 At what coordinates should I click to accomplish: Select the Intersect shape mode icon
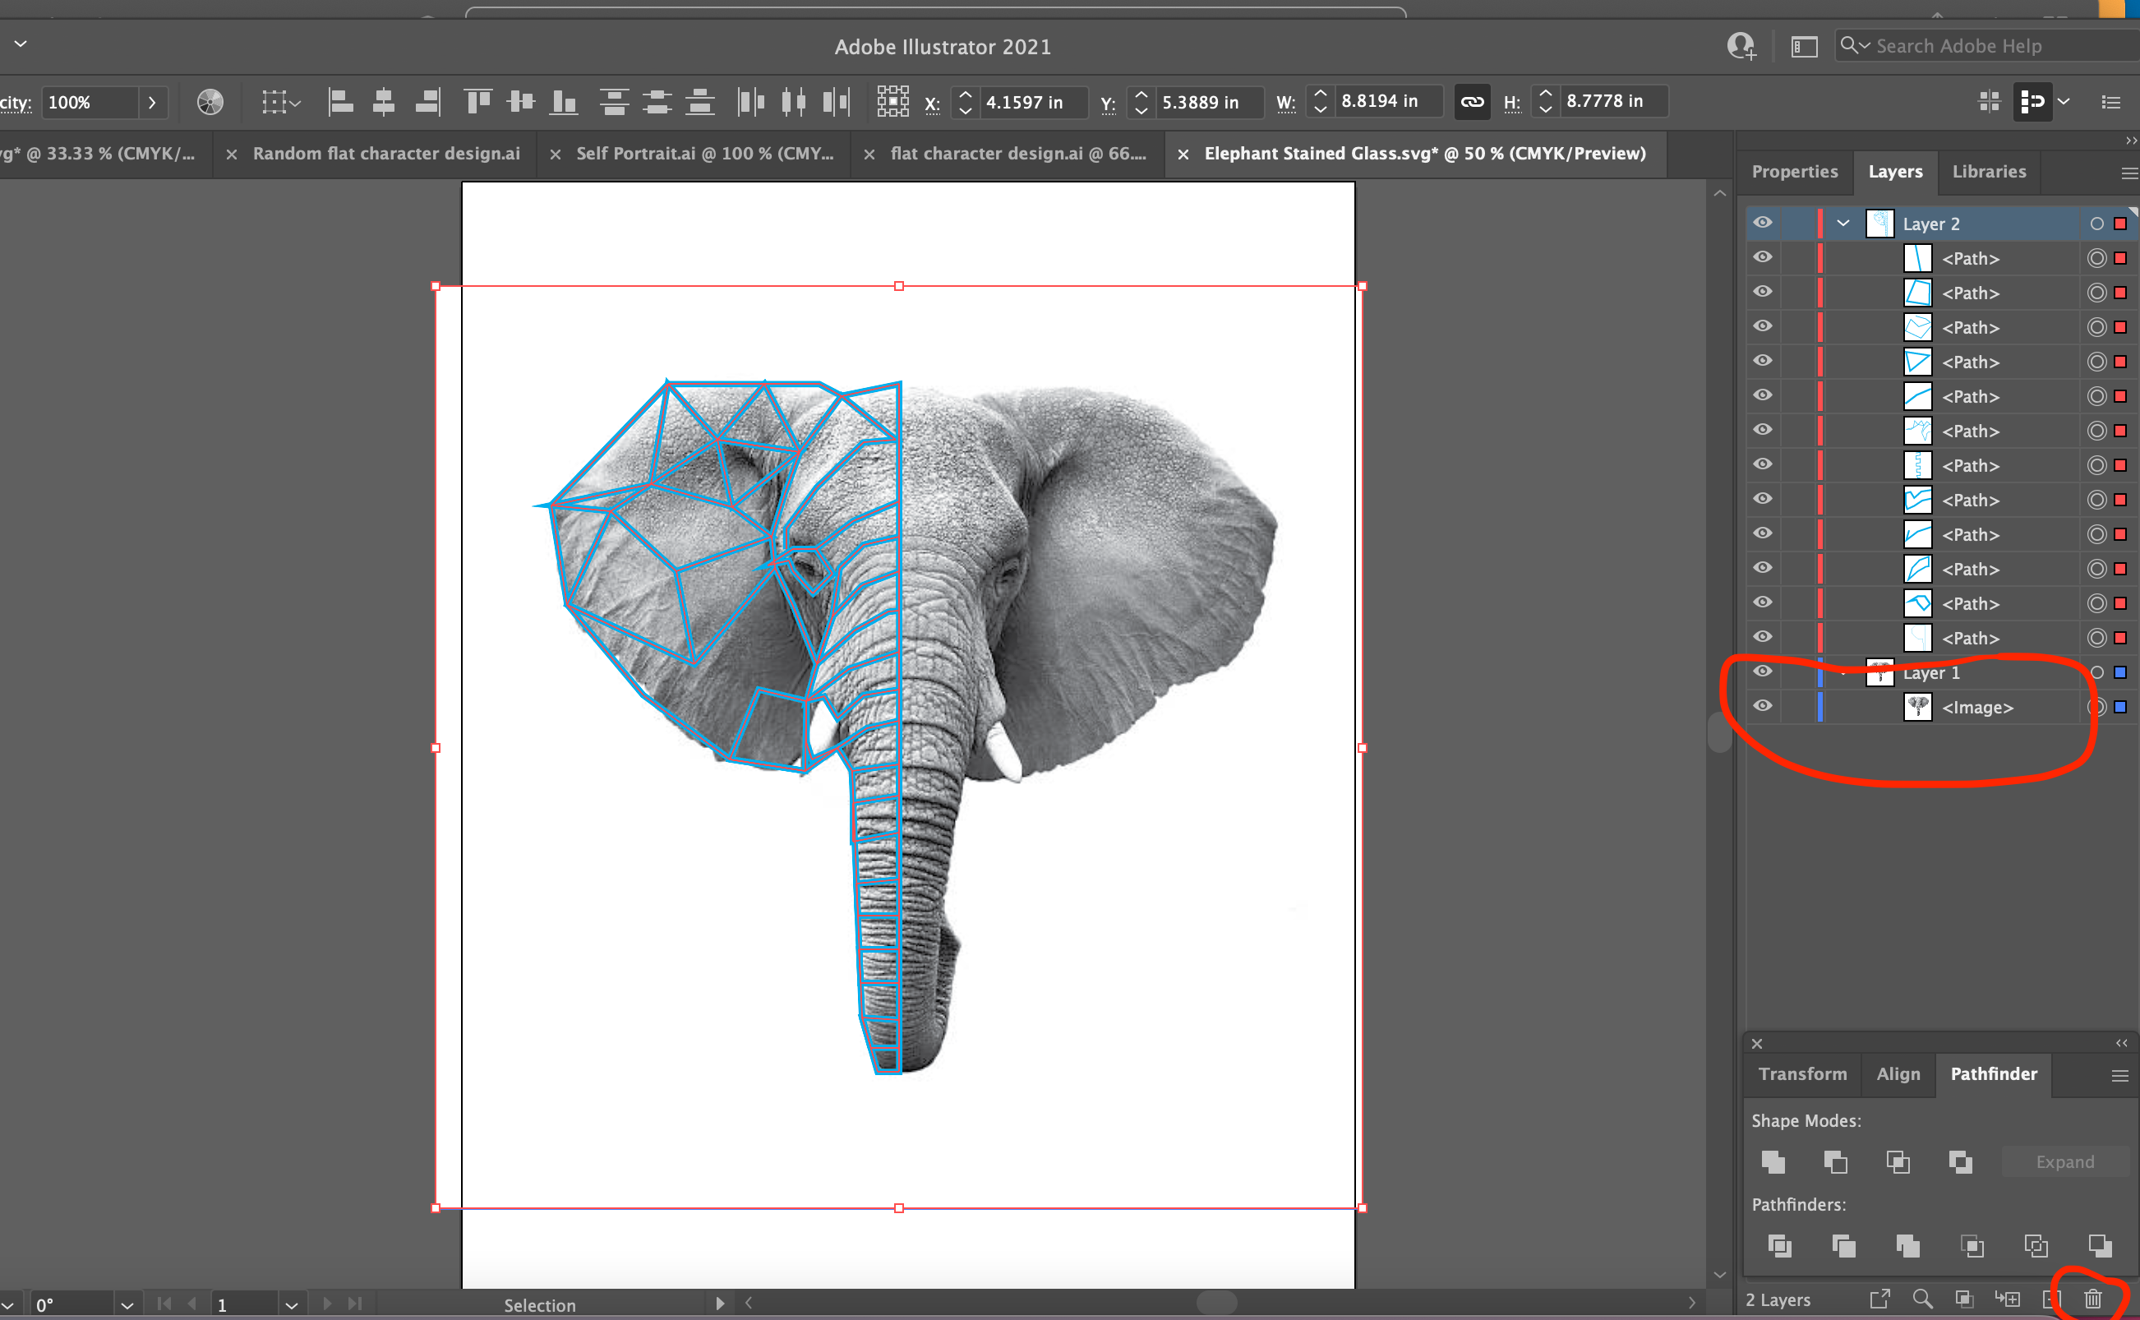tap(1895, 1161)
